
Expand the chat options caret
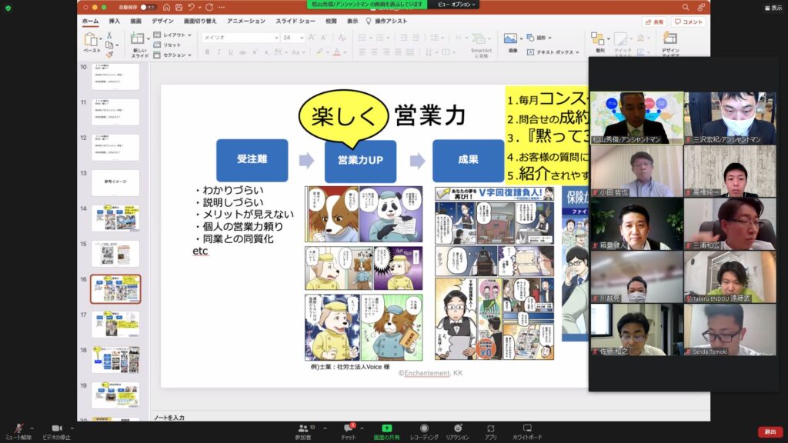pos(362,428)
